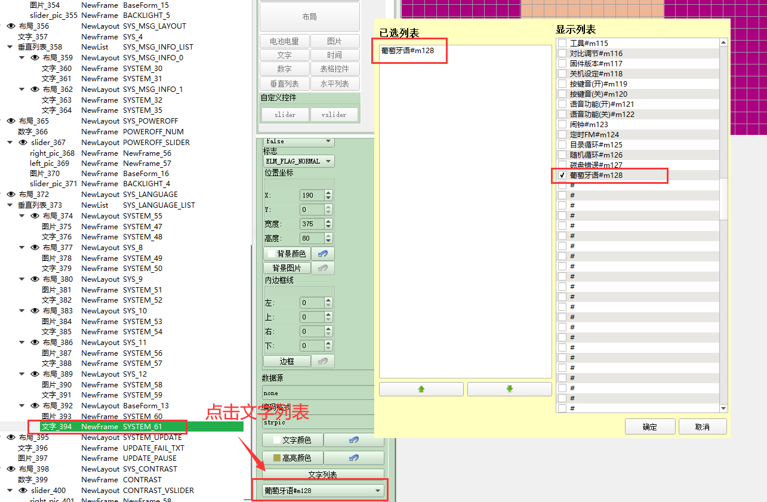Select the 随机循环#m126 checkbox
The image size is (767, 502).
coord(562,155)
